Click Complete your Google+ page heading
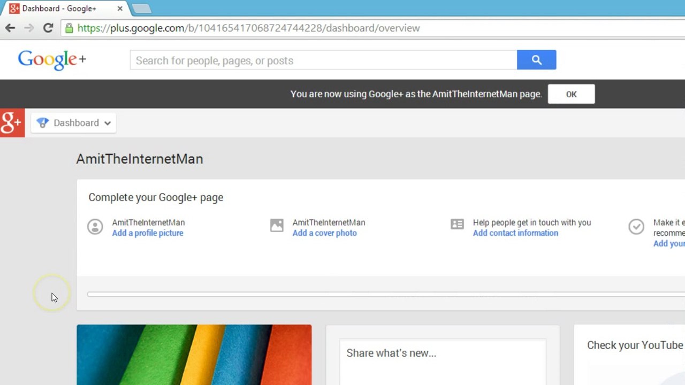685x385 pixels. (x=156, y=197)
